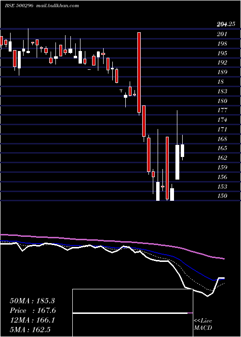This screenshot has height=337, width=241.
Task: Select the 195 price axis label
Action: pyautogui.click(x=222, y=53)
